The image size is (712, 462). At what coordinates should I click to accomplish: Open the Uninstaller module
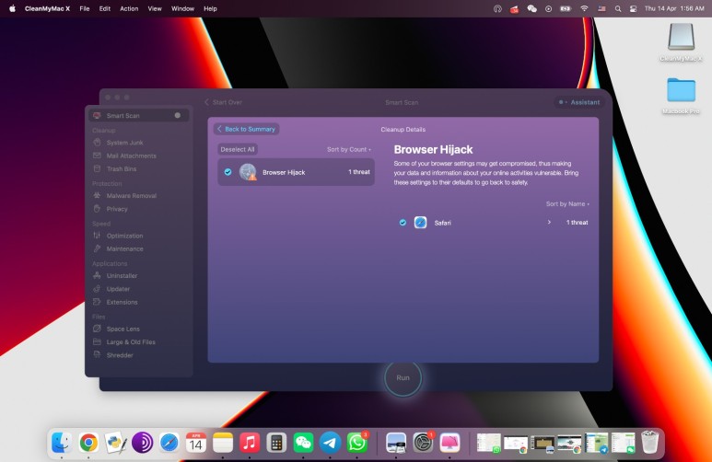click(122, 275)
